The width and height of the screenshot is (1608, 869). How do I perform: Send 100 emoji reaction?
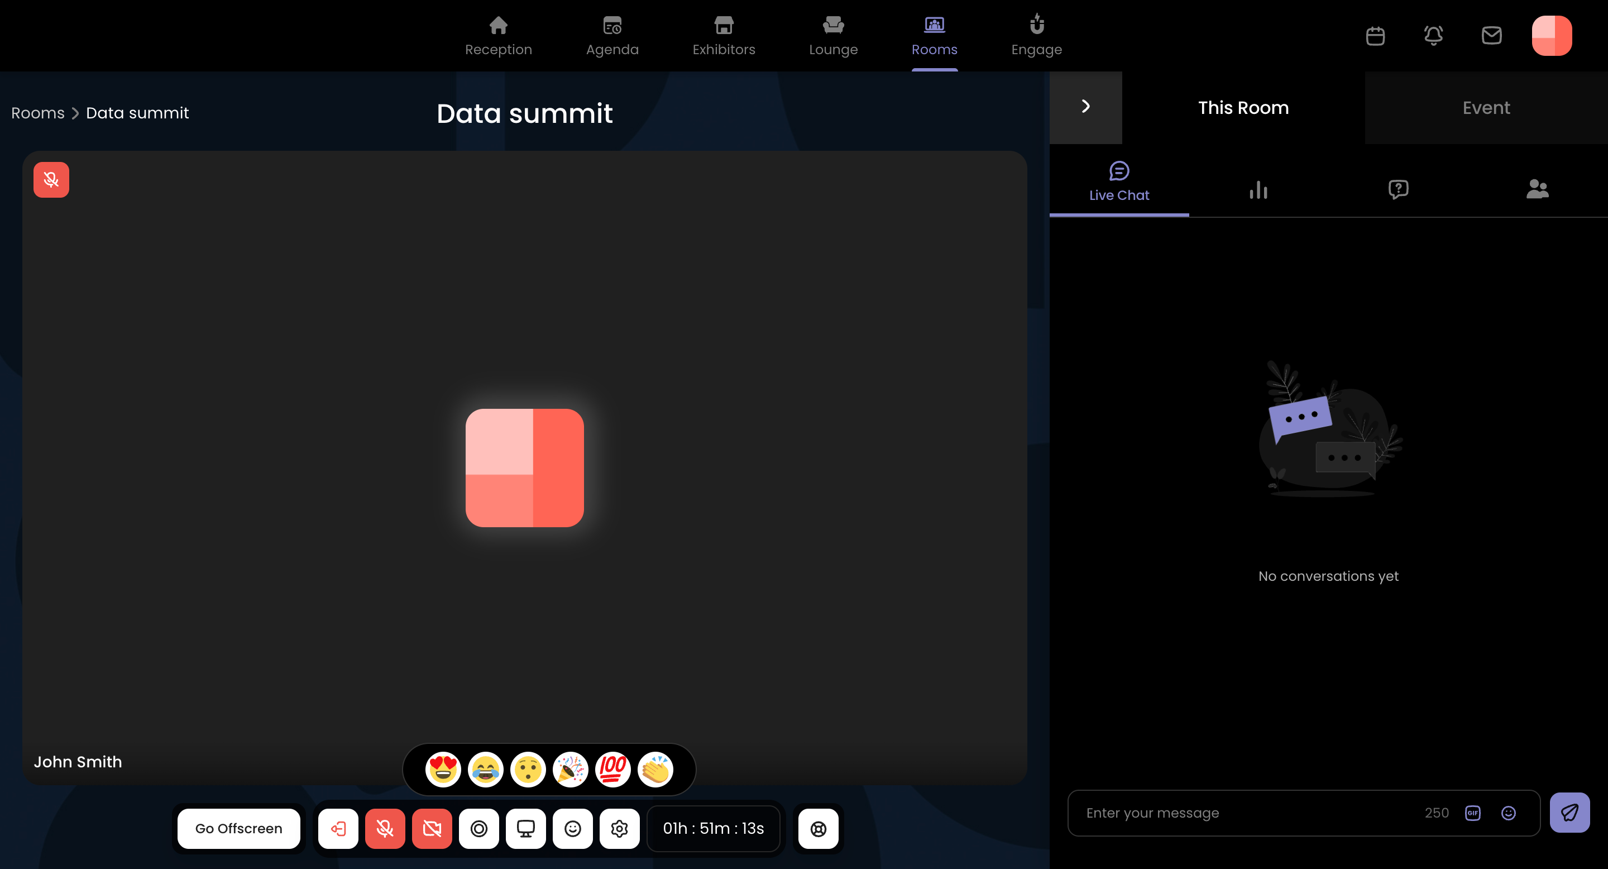[612, 769]
